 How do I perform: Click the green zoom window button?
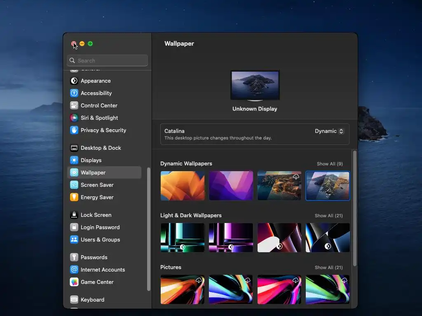(x=90, y=44)
